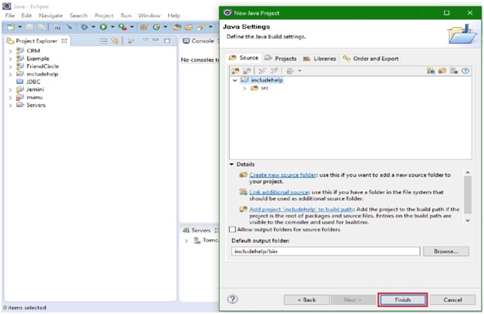Click the dialog help question mark icon
484x314 pixels.
232,299
